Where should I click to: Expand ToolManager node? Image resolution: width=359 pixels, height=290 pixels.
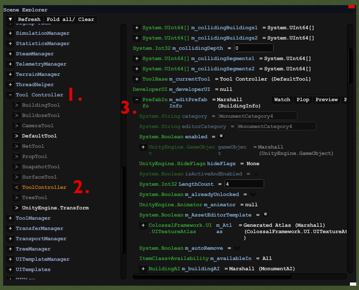pyautogui.click(x=10, y=218)
